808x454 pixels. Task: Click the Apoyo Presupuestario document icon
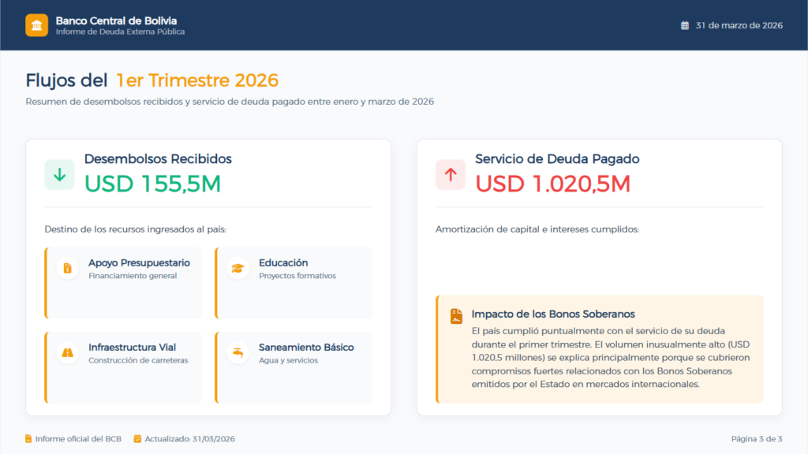[x=68, y=268]
